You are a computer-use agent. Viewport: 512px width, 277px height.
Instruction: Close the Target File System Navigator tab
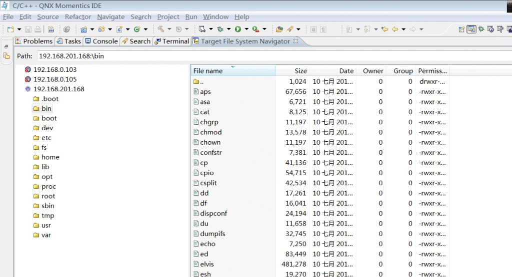click(295, 41)
